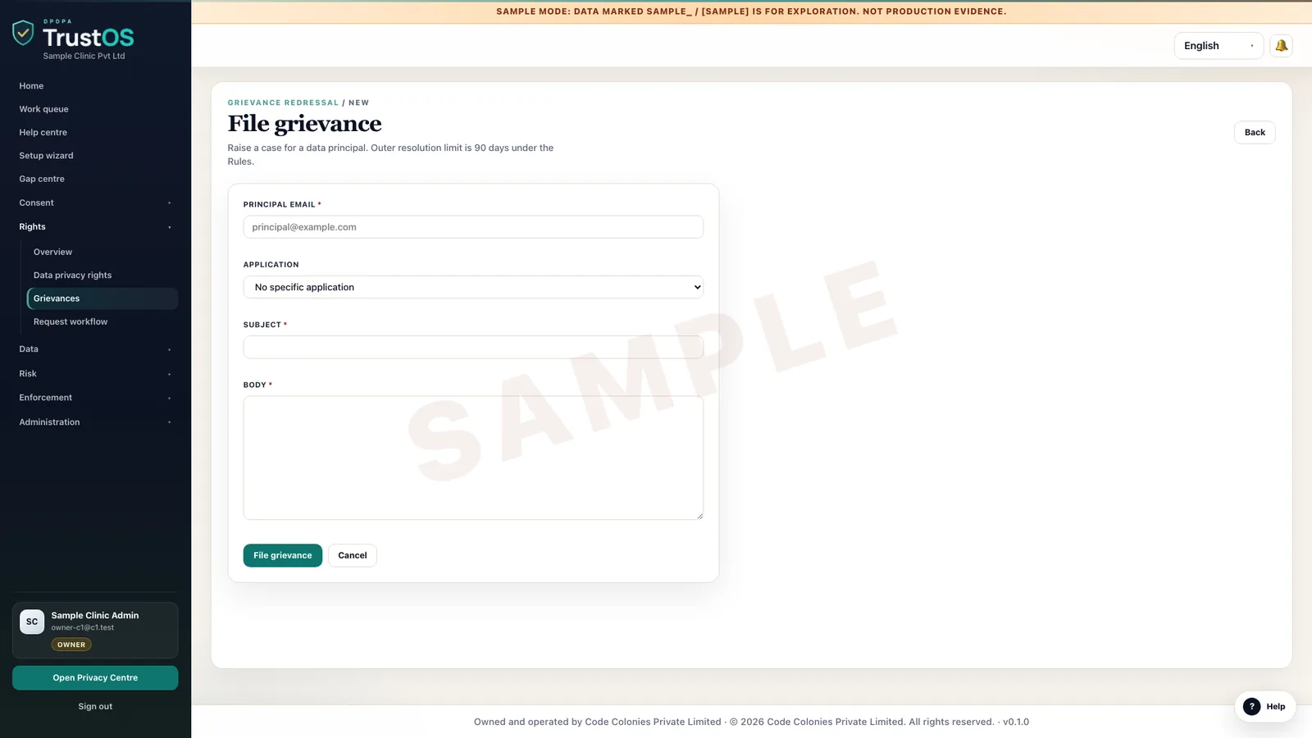Submit with the File grievance button

click(x=282, y=556)
